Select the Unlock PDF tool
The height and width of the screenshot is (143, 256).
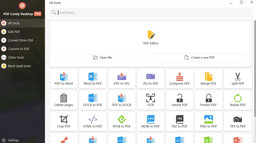pos(180,100)
